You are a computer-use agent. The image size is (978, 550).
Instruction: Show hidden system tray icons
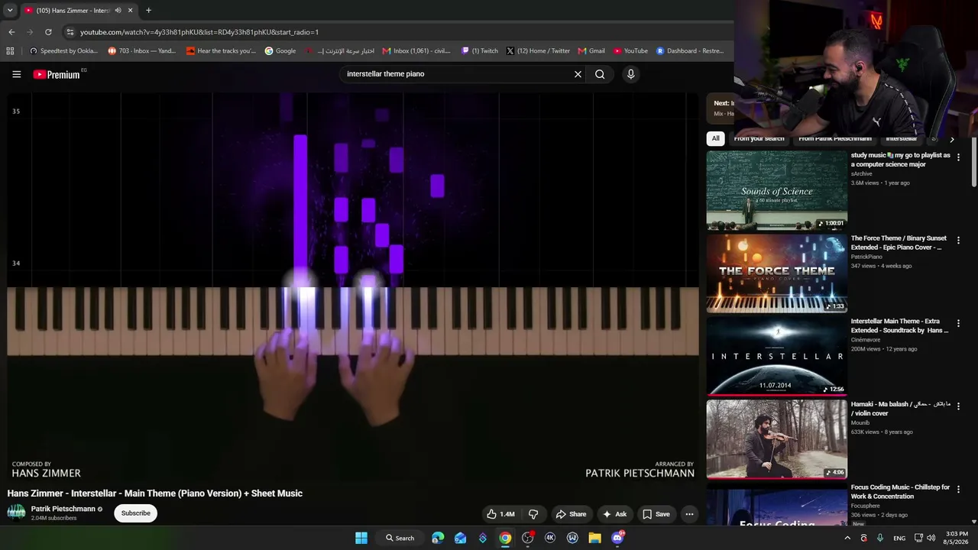point(847,538)
